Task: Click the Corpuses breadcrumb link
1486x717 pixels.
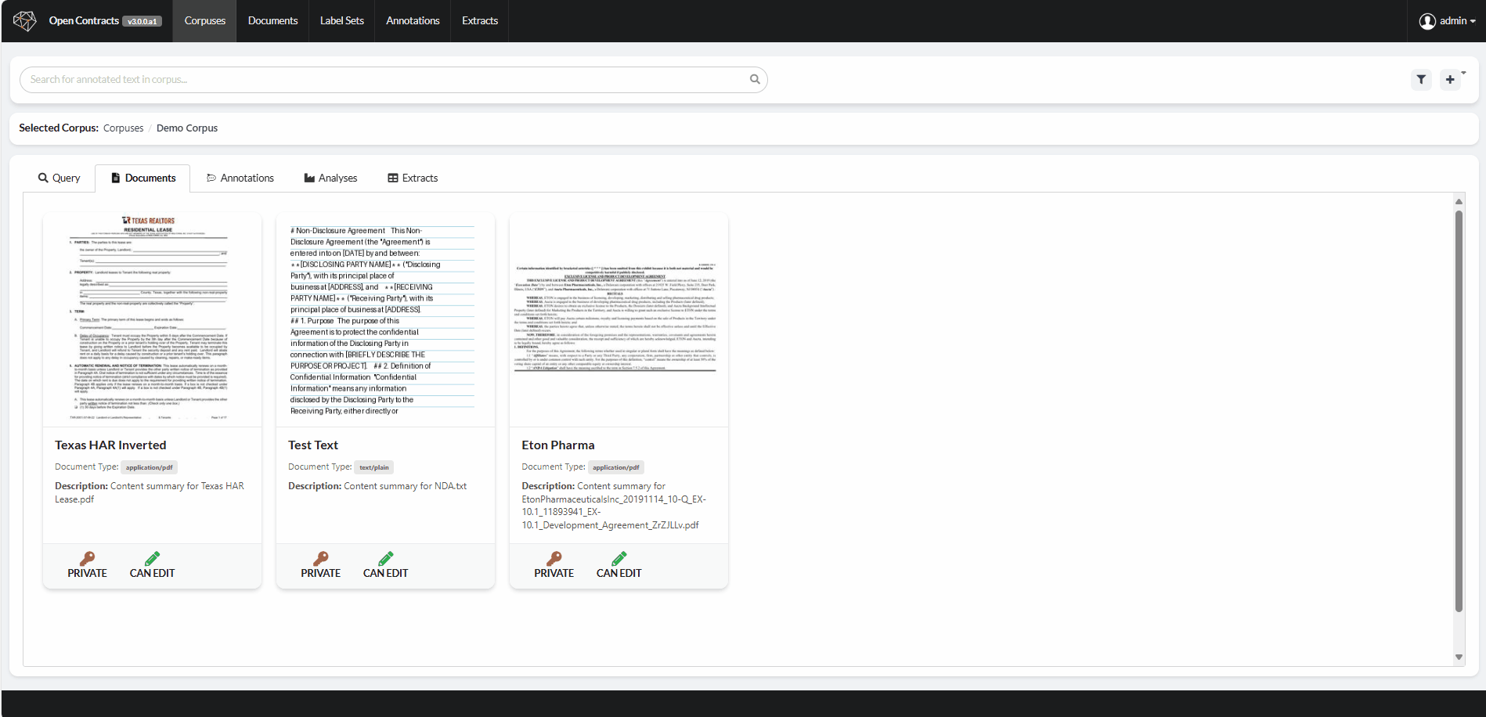Action: [123, 128]
